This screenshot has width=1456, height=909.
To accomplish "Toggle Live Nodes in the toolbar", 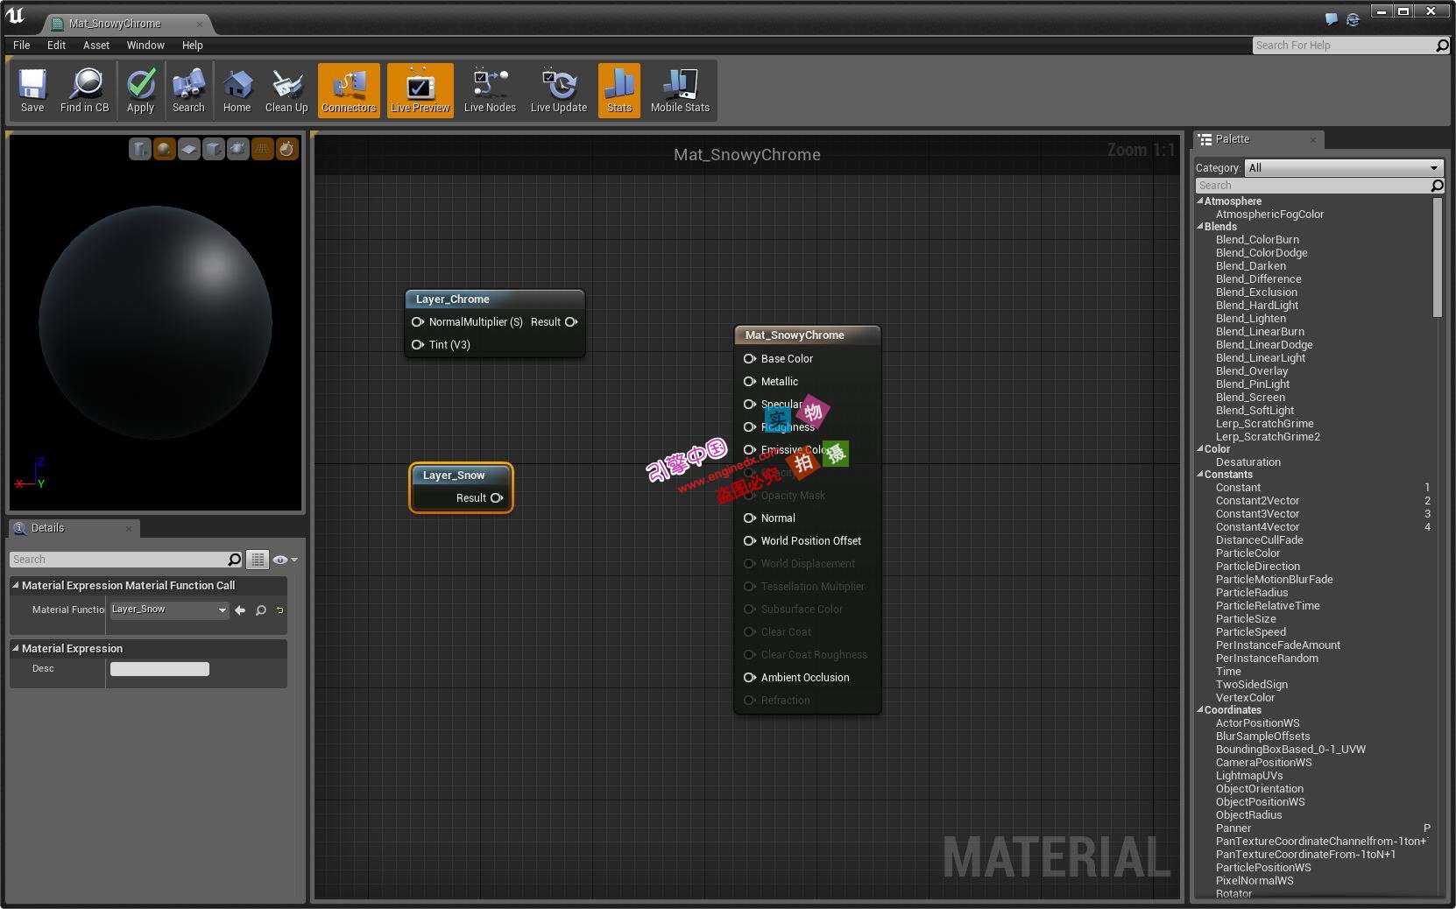I will 490,90.
